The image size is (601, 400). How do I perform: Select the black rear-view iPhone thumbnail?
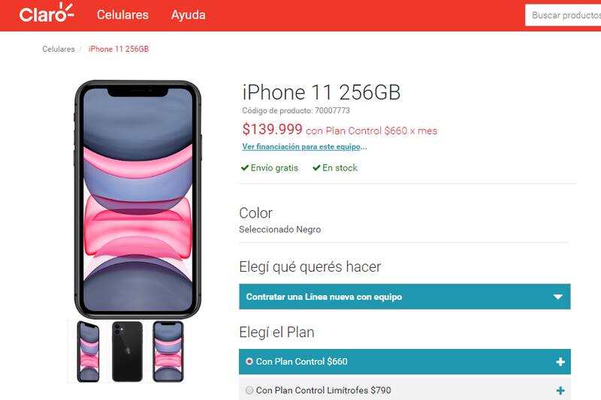(x=127, y=351)
